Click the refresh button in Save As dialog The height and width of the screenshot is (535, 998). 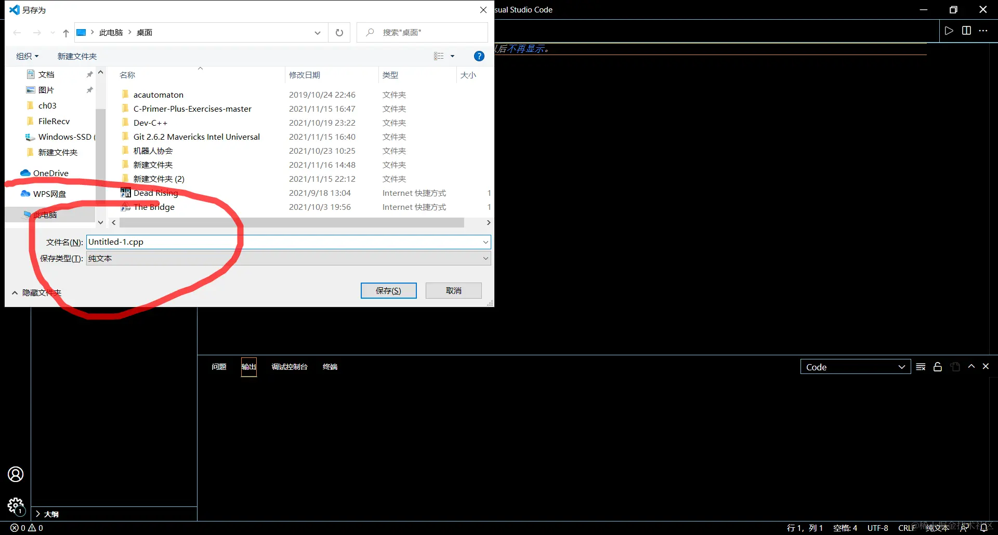[x=339, y=33]
